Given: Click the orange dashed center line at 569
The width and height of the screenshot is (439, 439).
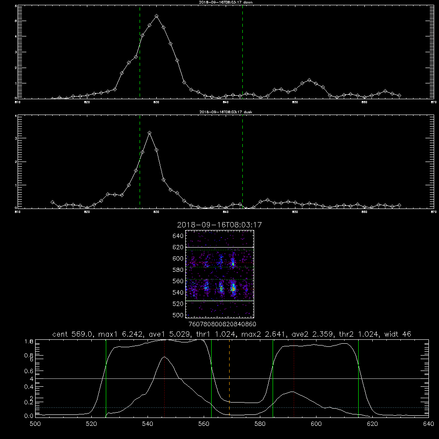Looking at the screenshot, I should 229,378.
